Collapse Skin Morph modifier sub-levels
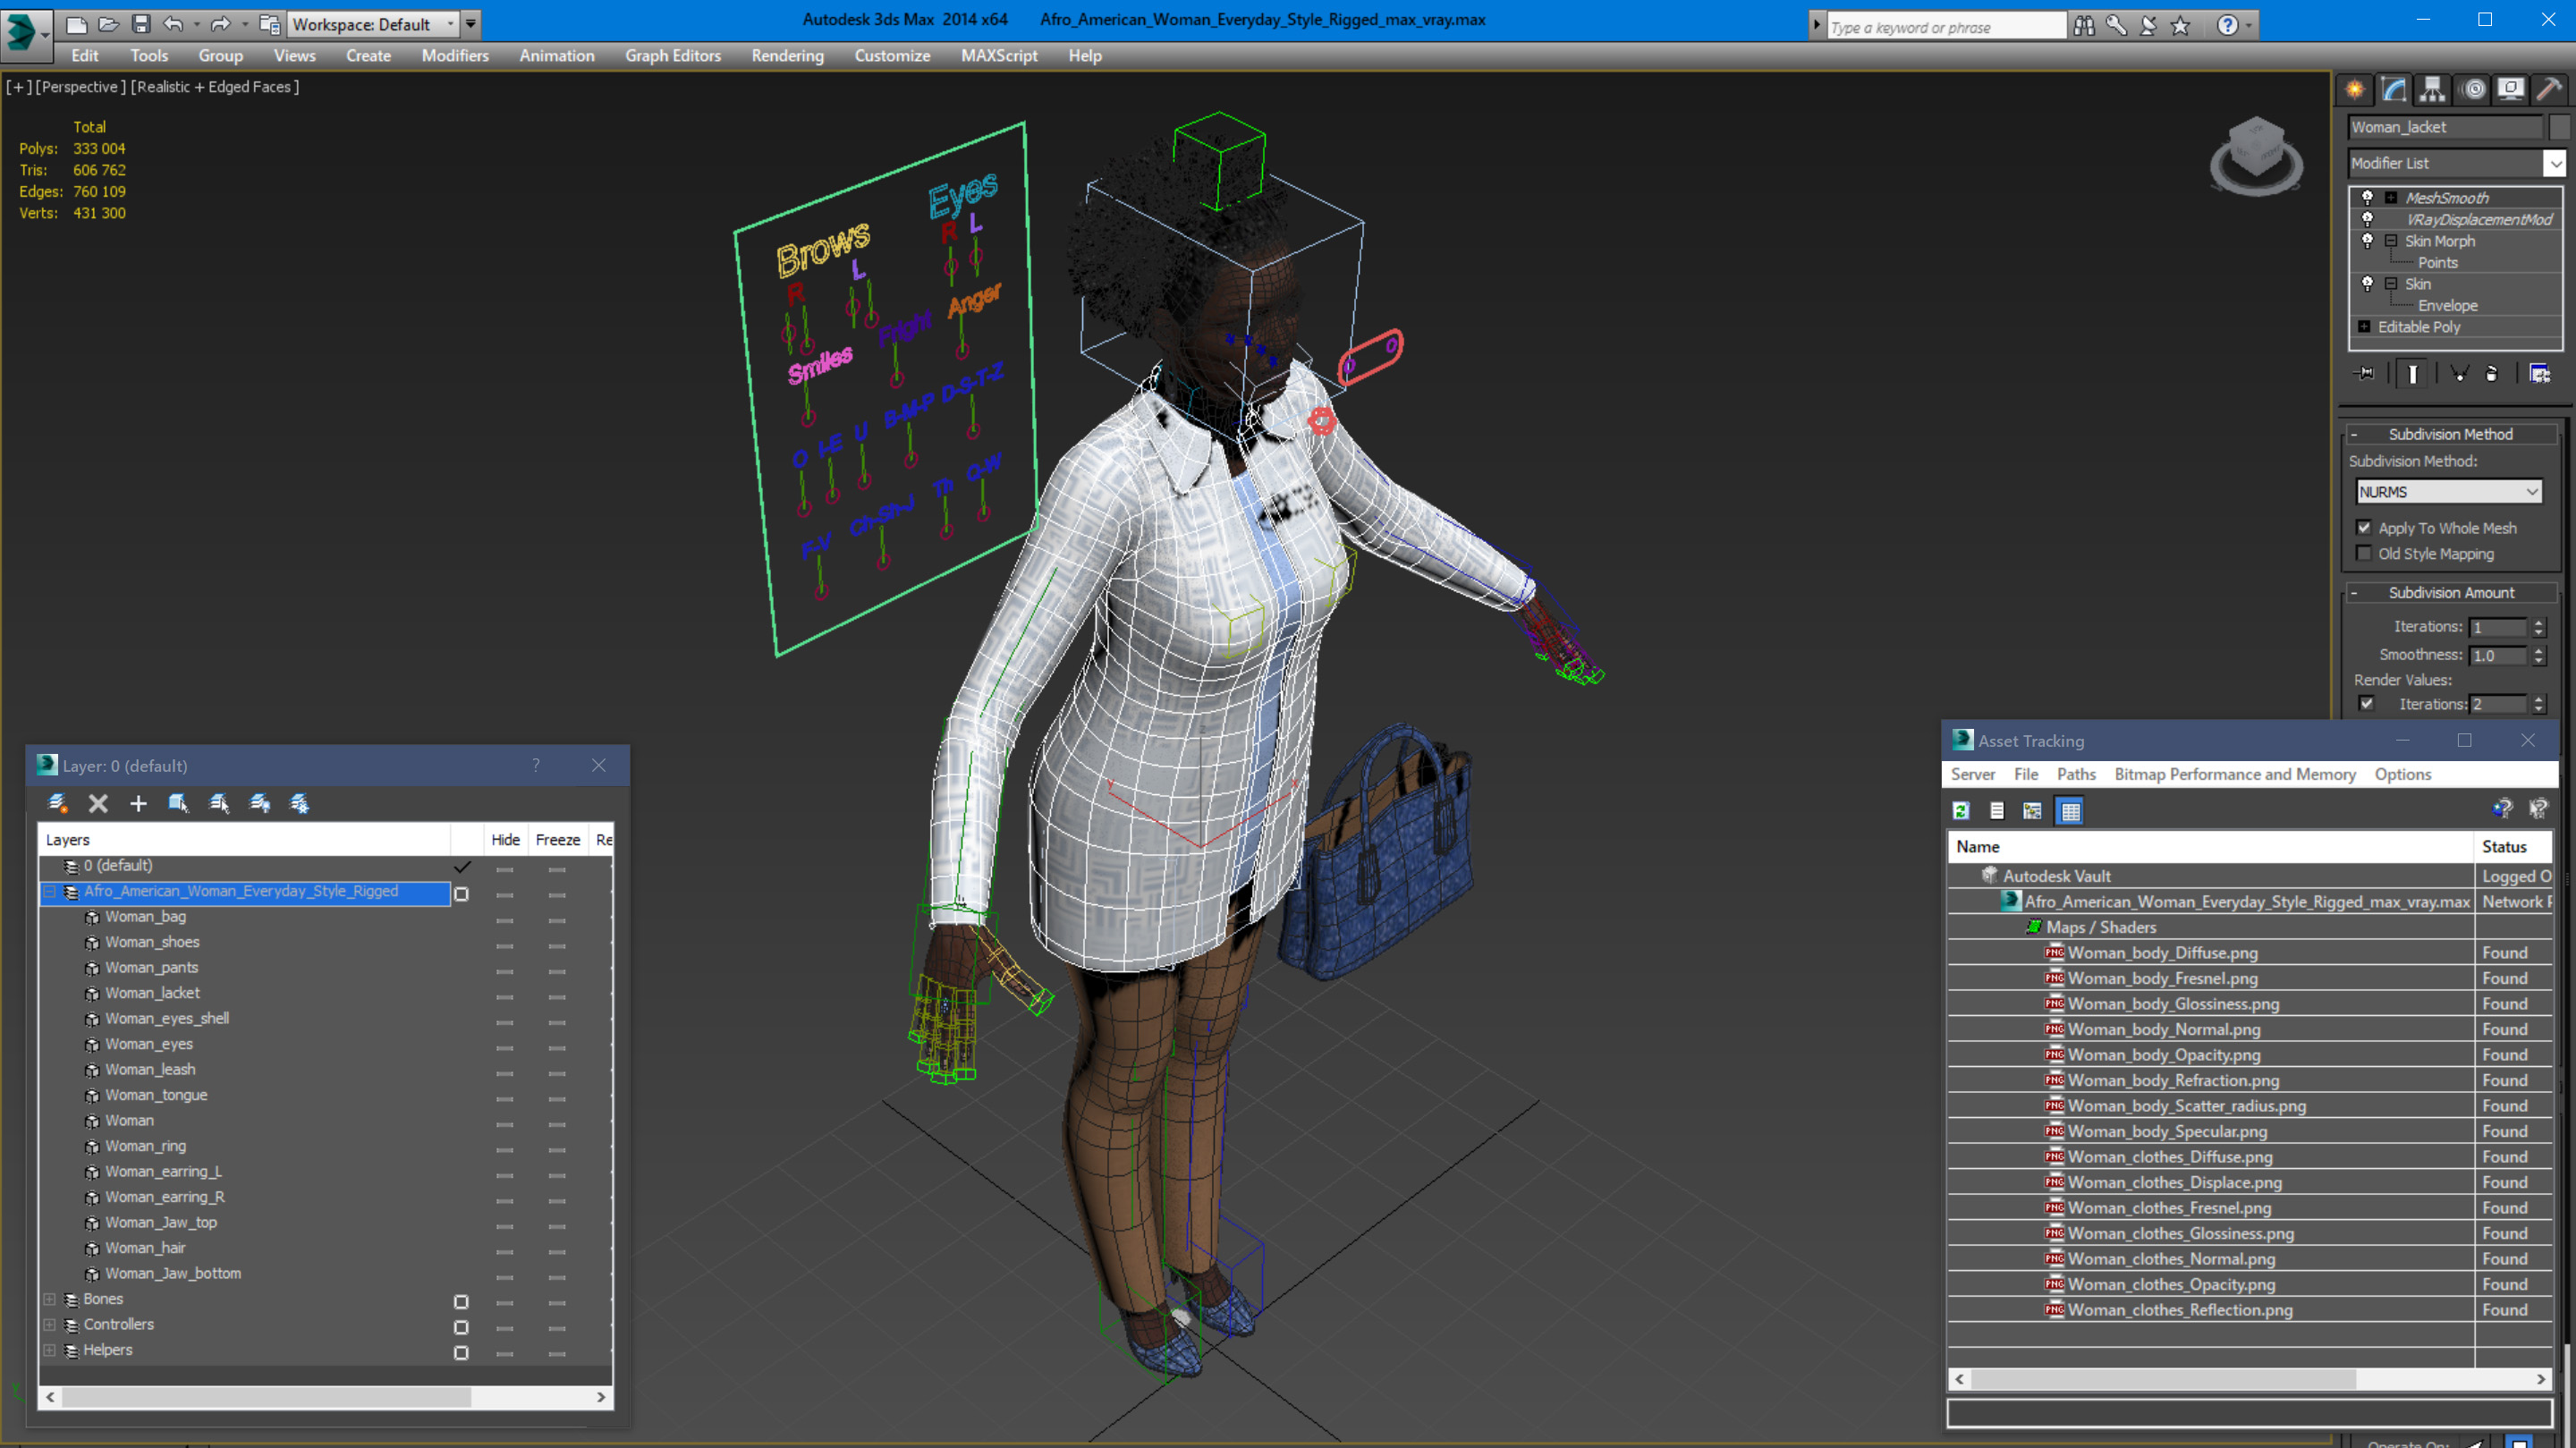The height and width of the screenshot is (1448, 2576). tap(2391, 241)
